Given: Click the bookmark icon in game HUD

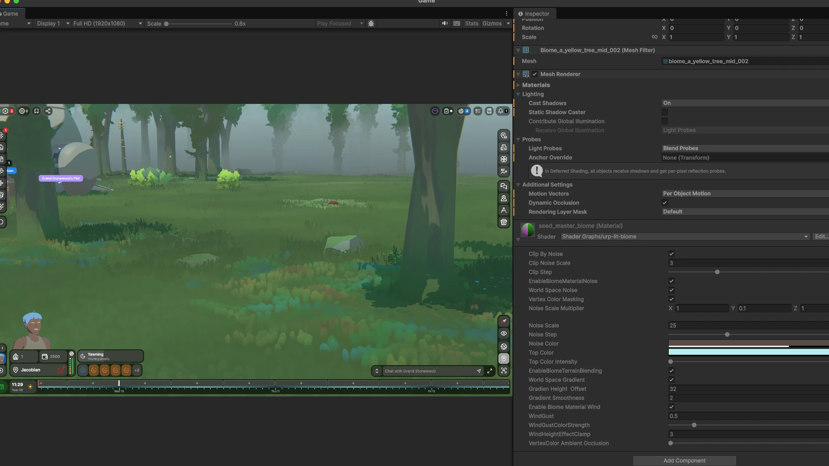Looking at the screenshot, I should pos(37,111).
